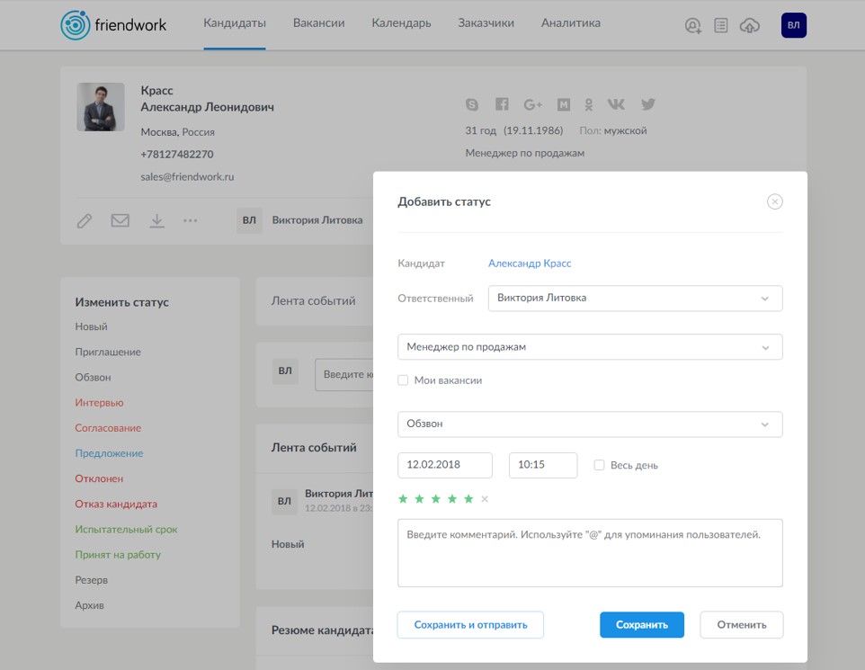Clear the star rating using the ×
Screen dimensions: 865x670
click(484, 497)
